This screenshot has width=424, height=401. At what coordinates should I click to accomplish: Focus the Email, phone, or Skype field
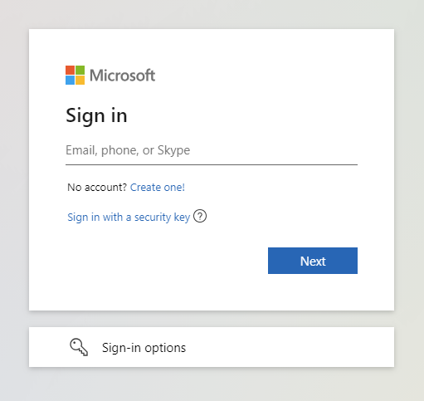212,150
